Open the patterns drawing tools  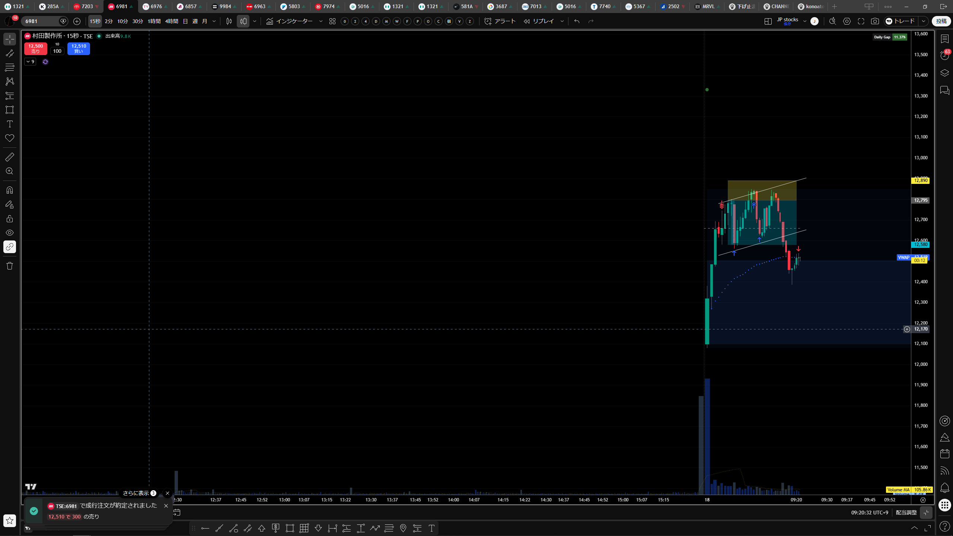(x=10, y=81)
